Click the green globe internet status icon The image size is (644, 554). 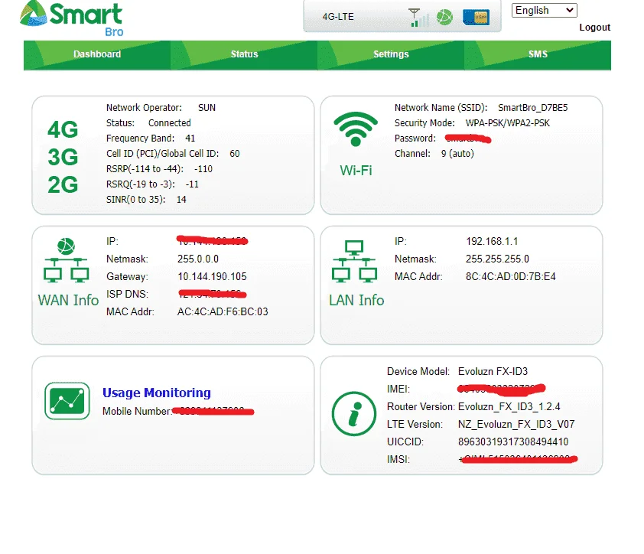(444, 18)
